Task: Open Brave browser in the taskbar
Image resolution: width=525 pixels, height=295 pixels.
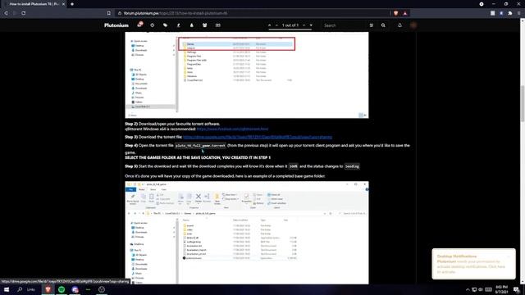Action: point(48,289)
